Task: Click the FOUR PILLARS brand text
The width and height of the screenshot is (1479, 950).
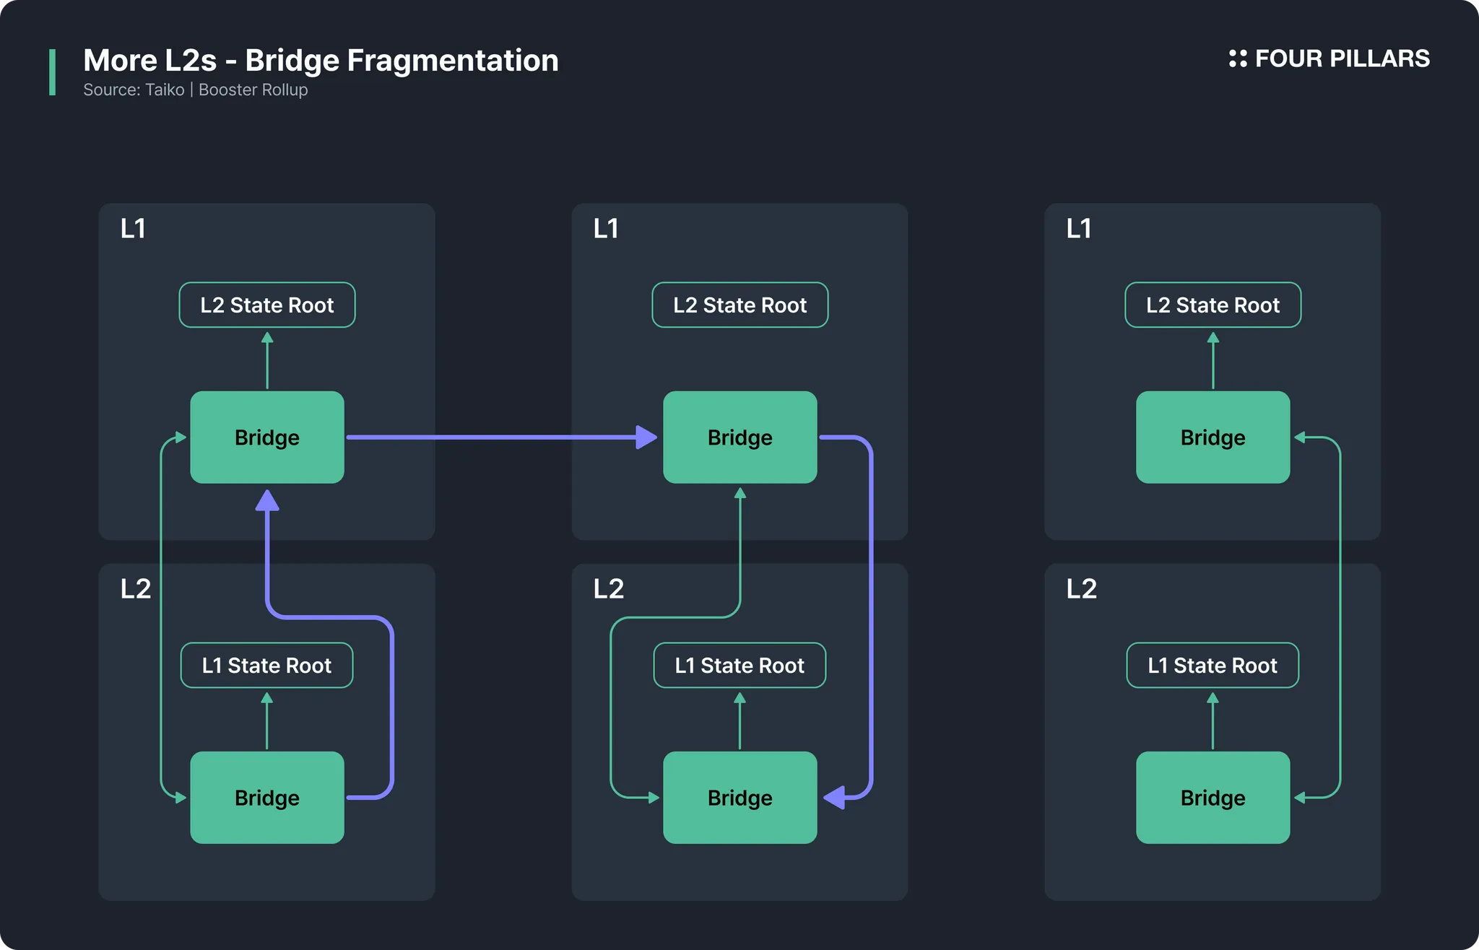Action: click(1343, 58)
